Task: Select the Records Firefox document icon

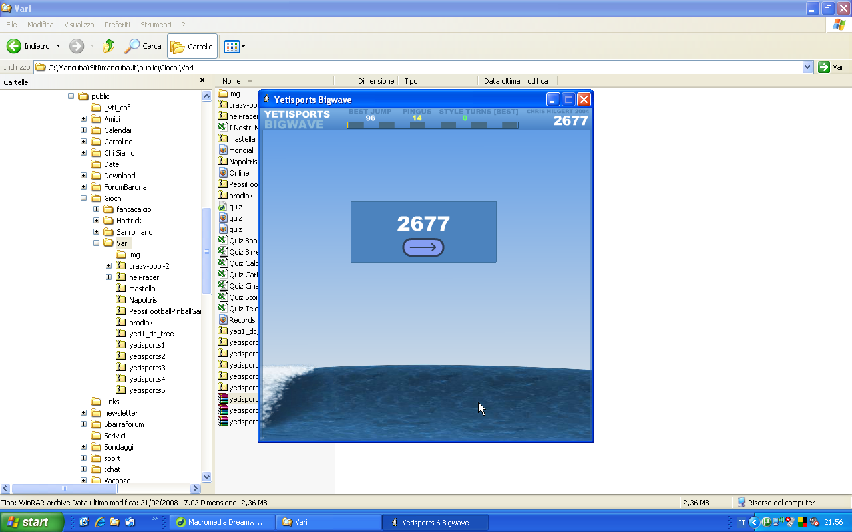Action: (224, 320)
